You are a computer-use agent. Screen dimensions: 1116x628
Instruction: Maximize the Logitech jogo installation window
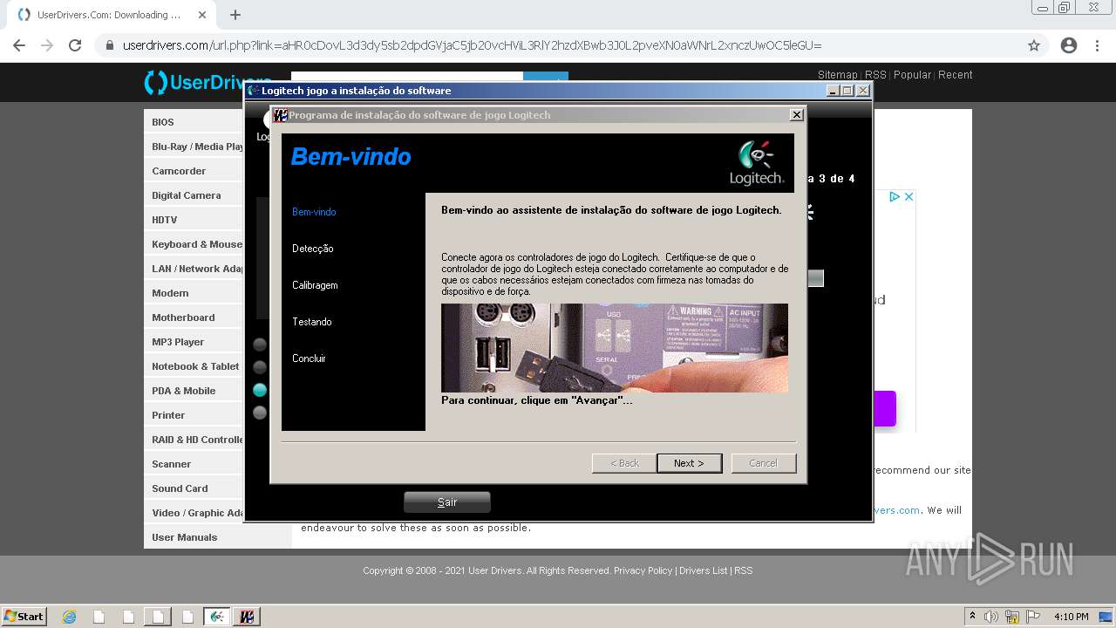click(847, 91)
